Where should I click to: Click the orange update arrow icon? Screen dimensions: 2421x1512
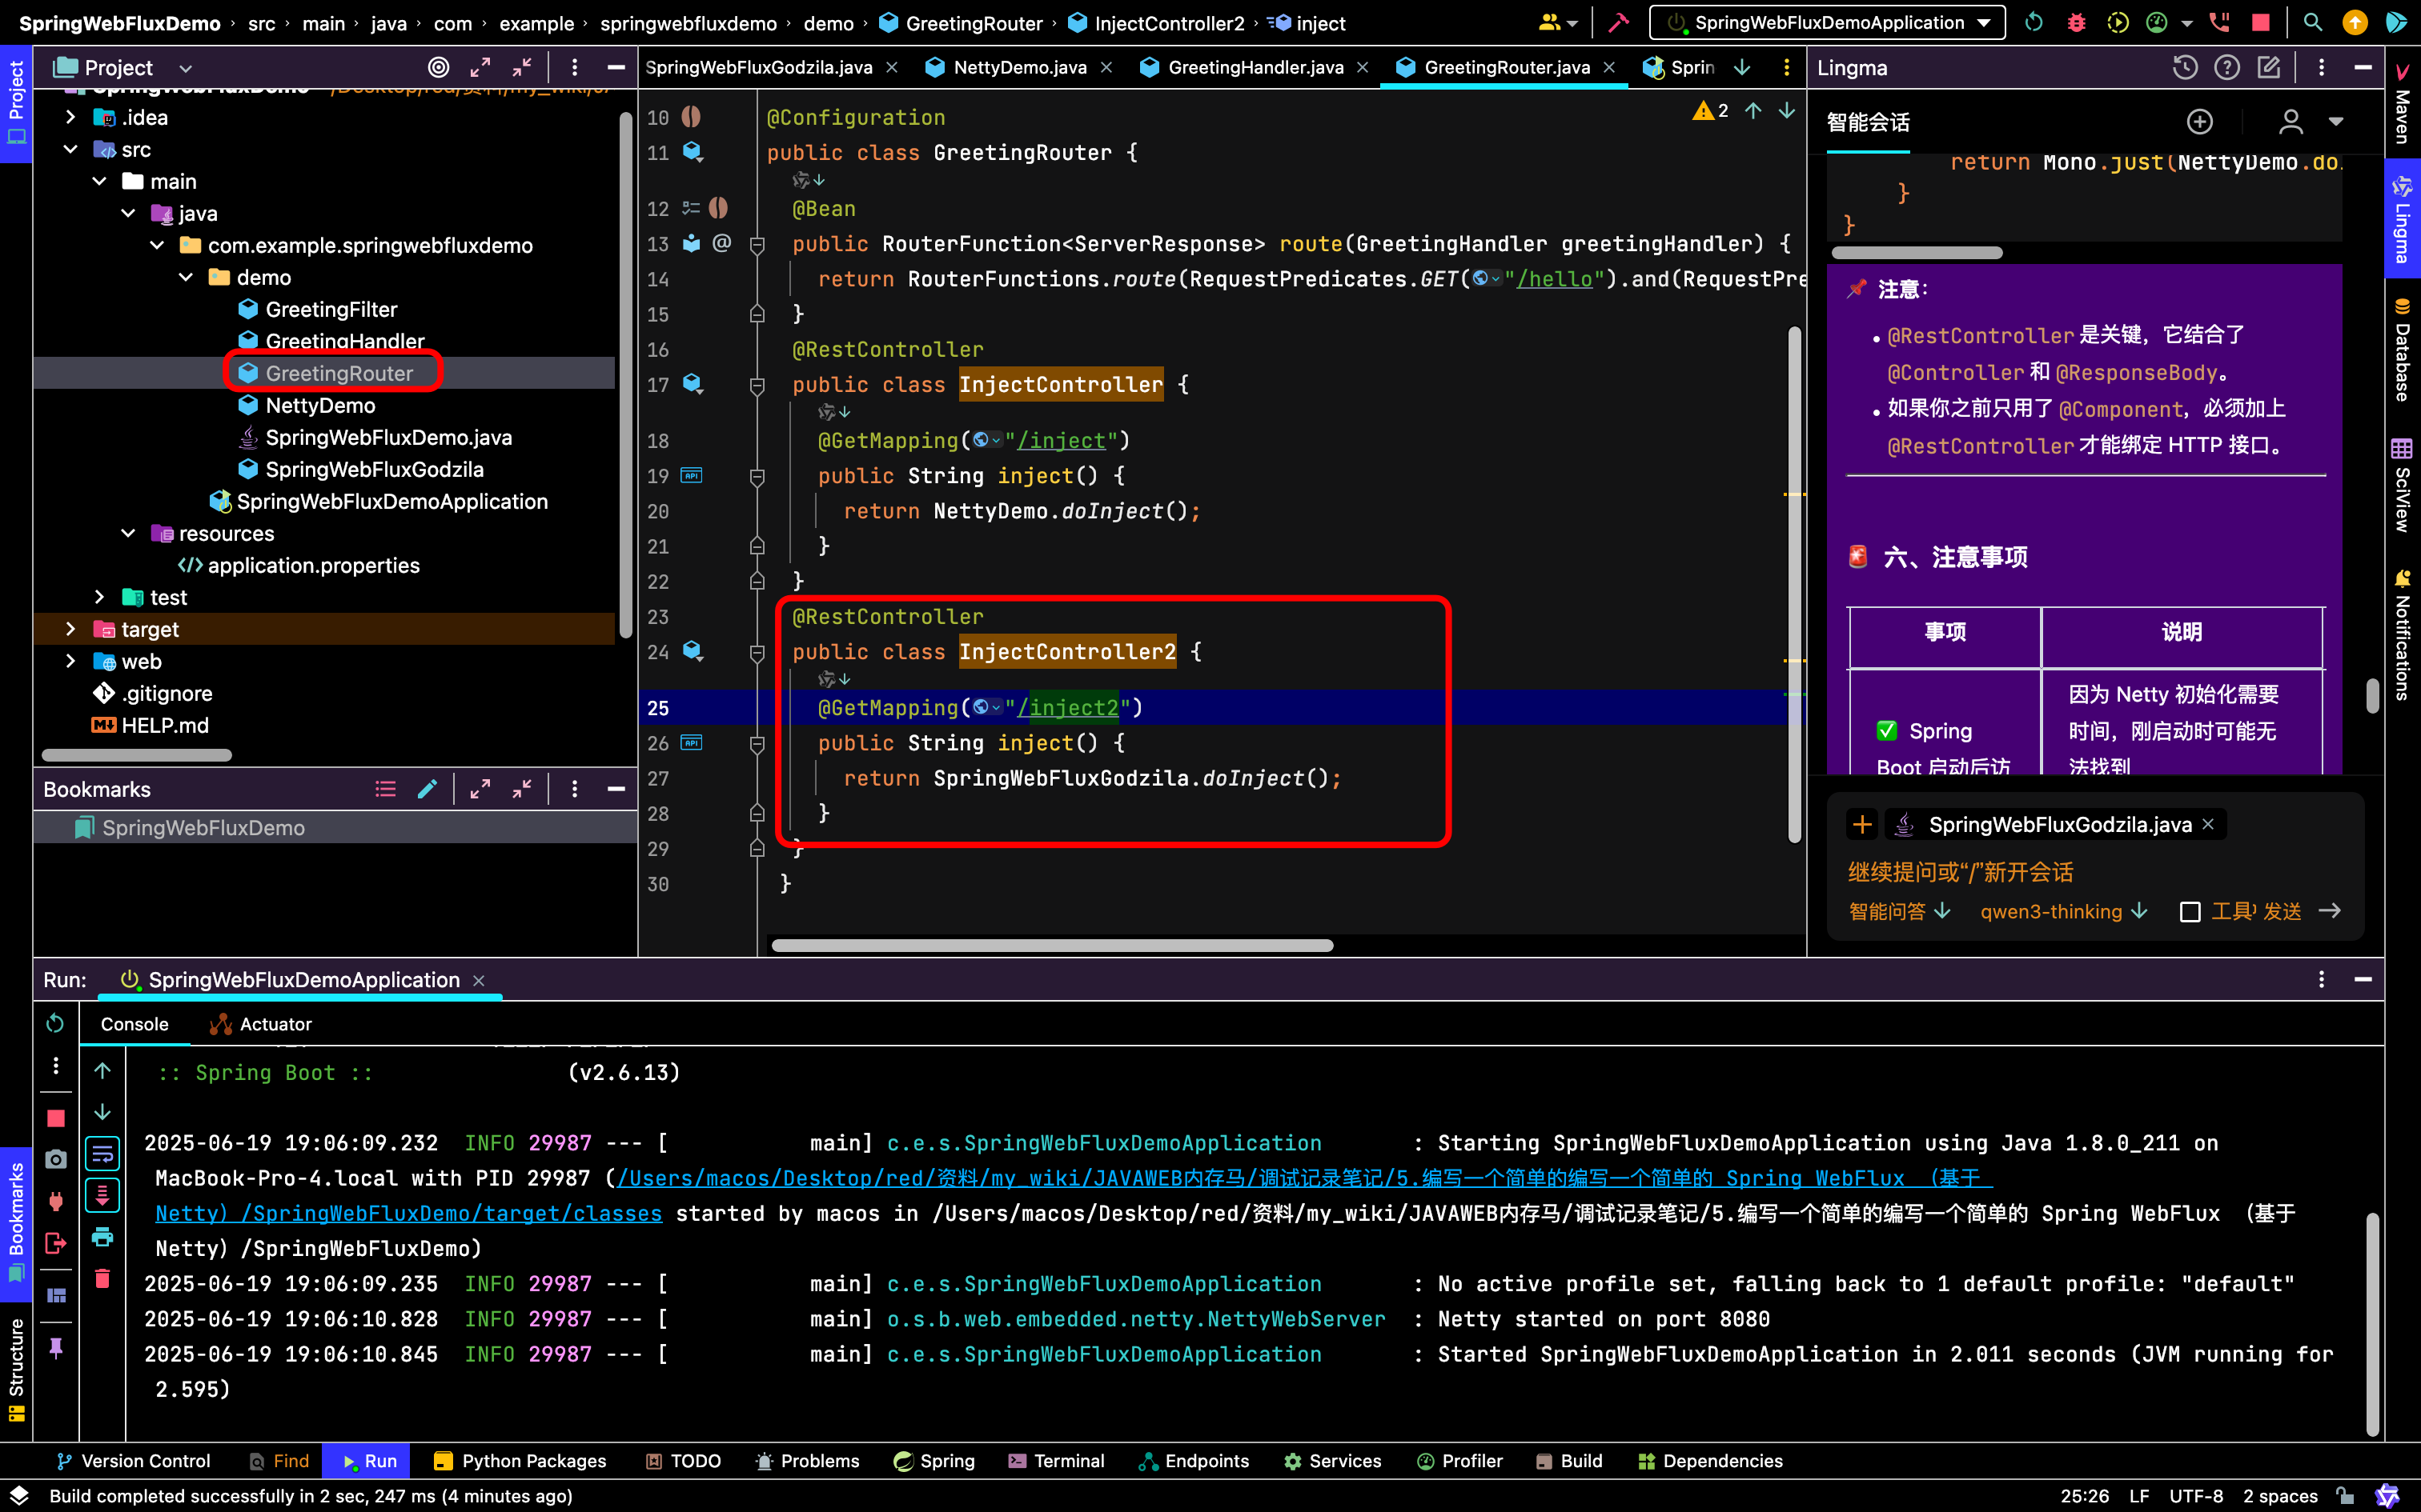coord(2355,22)
